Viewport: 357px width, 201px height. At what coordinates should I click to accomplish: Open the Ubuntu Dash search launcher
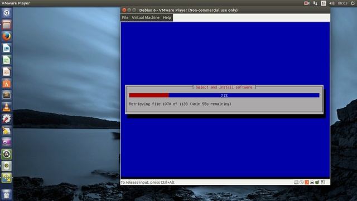(6, 13)
